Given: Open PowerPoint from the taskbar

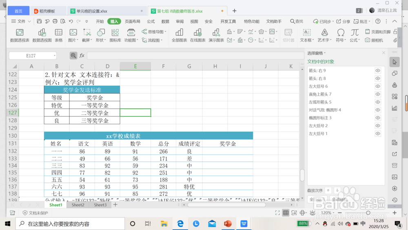Looking at the screenshot, I should (x=228, y=223).
